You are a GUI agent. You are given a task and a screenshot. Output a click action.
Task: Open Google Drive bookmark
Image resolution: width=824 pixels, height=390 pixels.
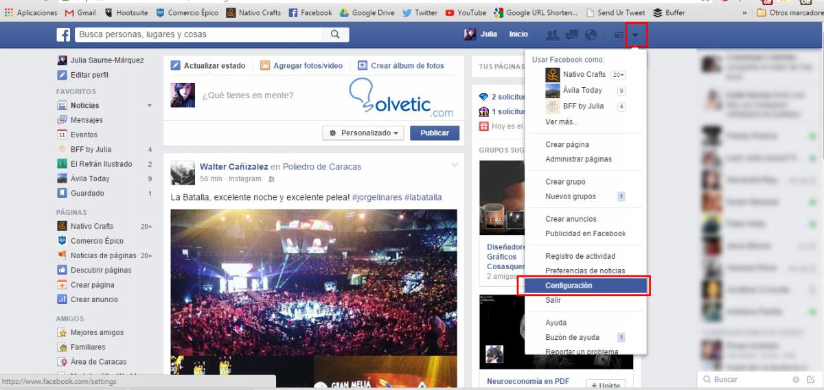click(367, 12)
